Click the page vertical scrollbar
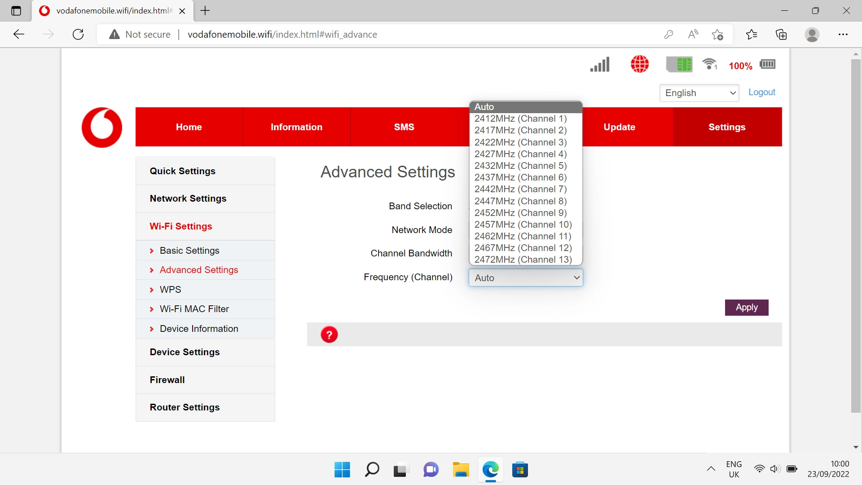The height and width of the screenshot is (485, 862). tap(856, 234)
